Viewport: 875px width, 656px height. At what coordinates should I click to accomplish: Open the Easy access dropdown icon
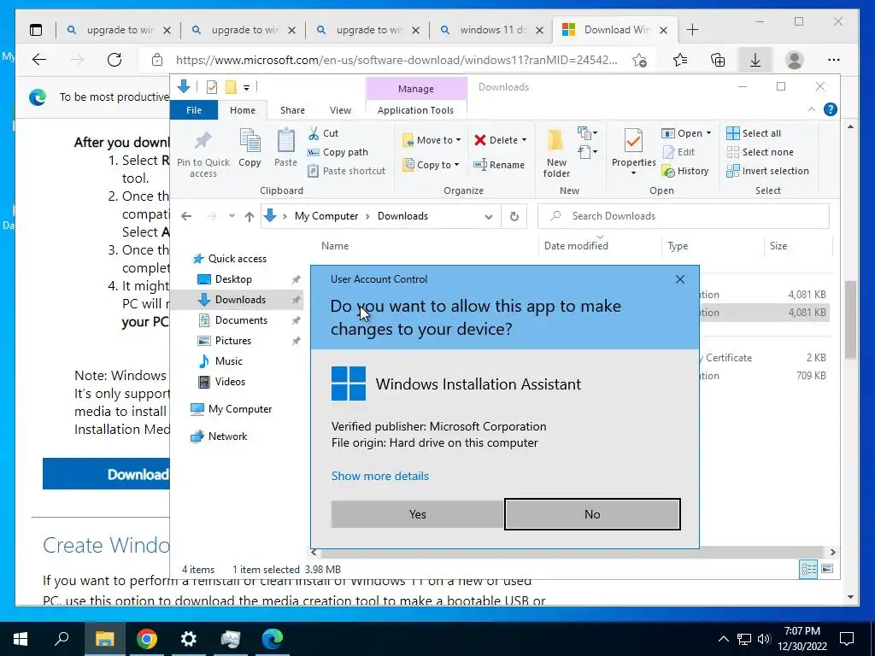coord(587,152)
